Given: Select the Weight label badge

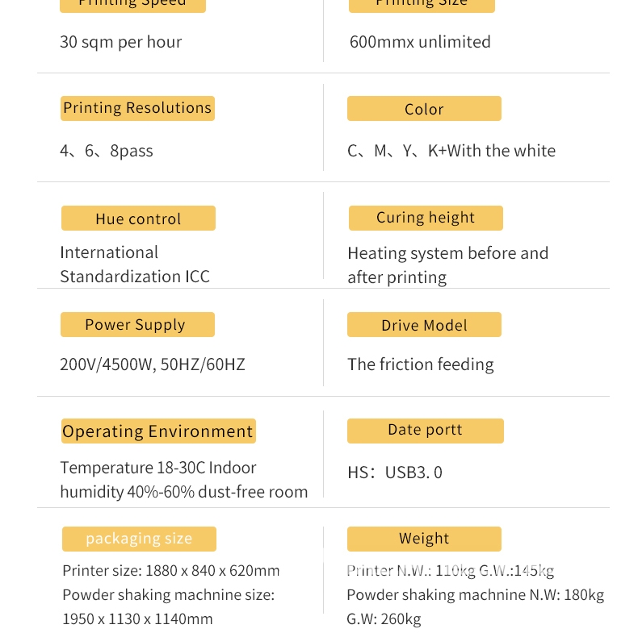Looking at the screenshot, I should pos(424,539).
